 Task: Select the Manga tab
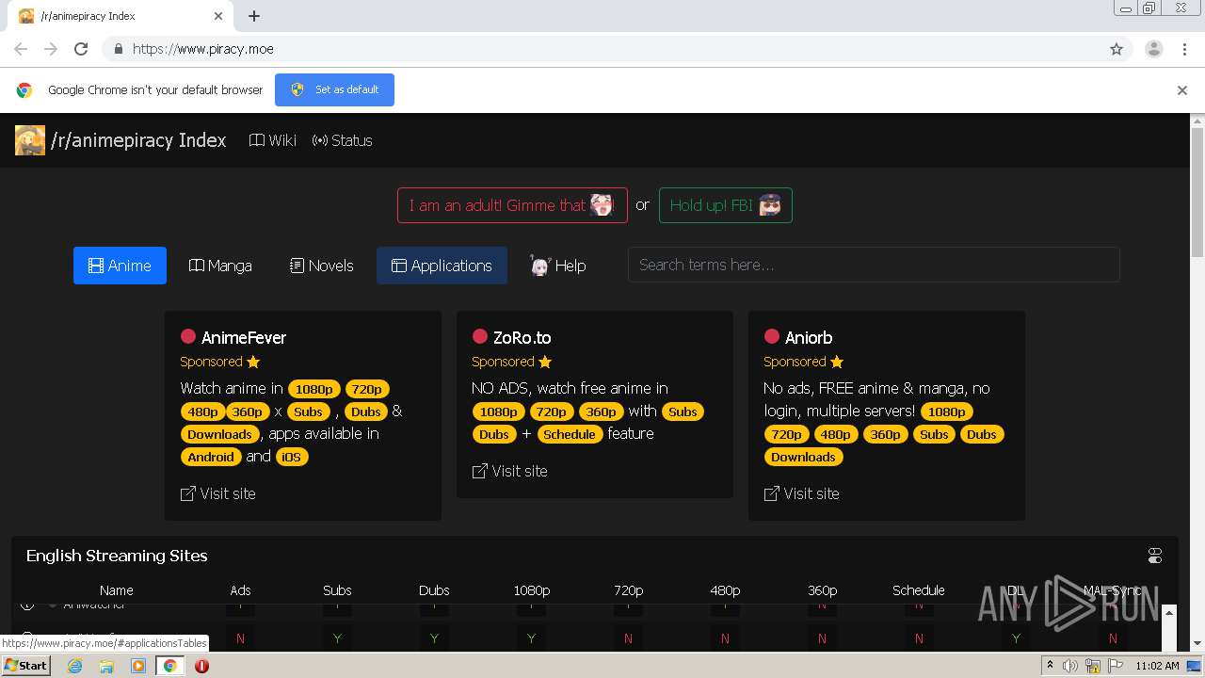point(220,266)
